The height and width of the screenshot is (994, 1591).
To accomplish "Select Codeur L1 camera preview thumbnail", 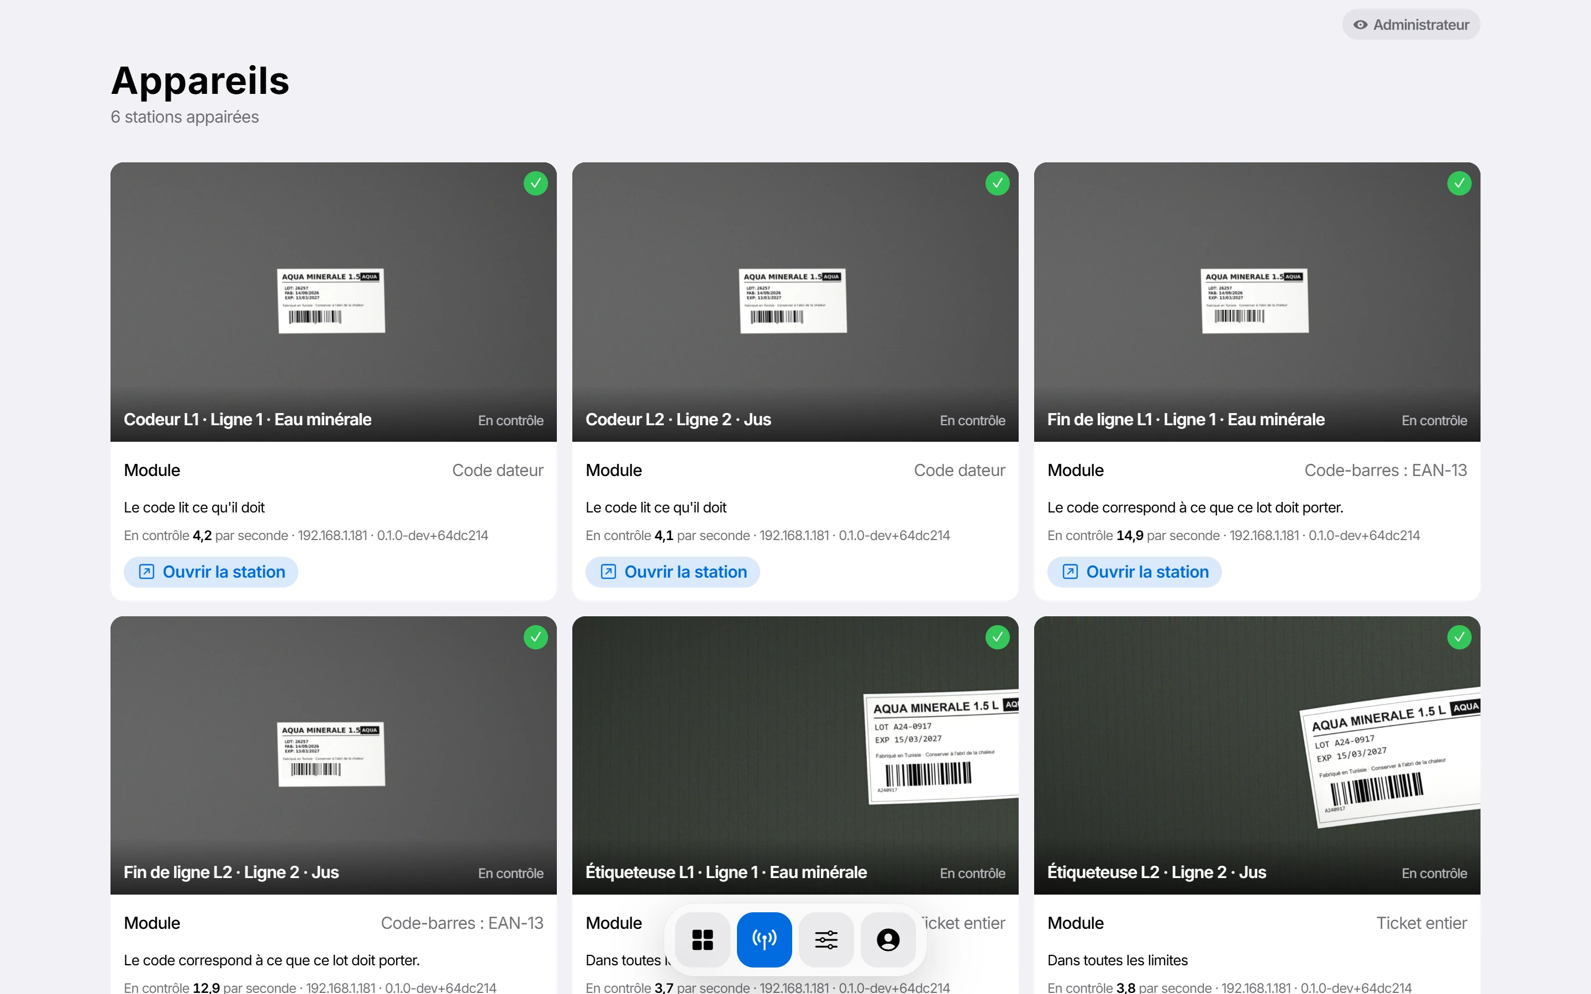I will 333,302.
